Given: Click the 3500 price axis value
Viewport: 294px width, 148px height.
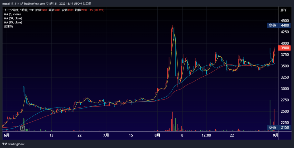Looking at the screenshot, I should 285,66.
